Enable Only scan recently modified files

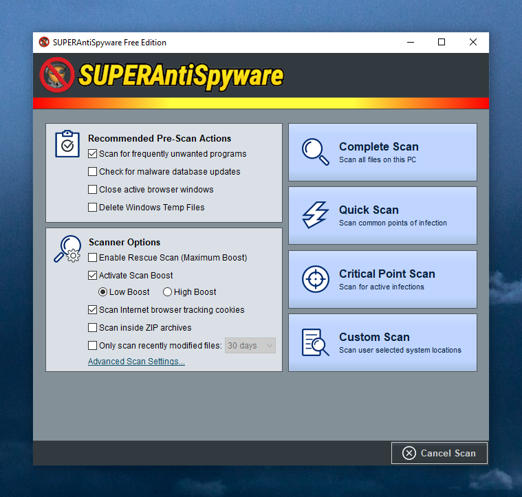click(92, 346)
